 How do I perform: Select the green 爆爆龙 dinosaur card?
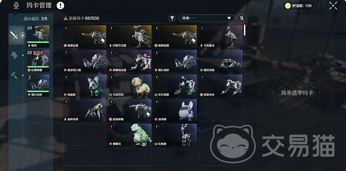point(130,135)
